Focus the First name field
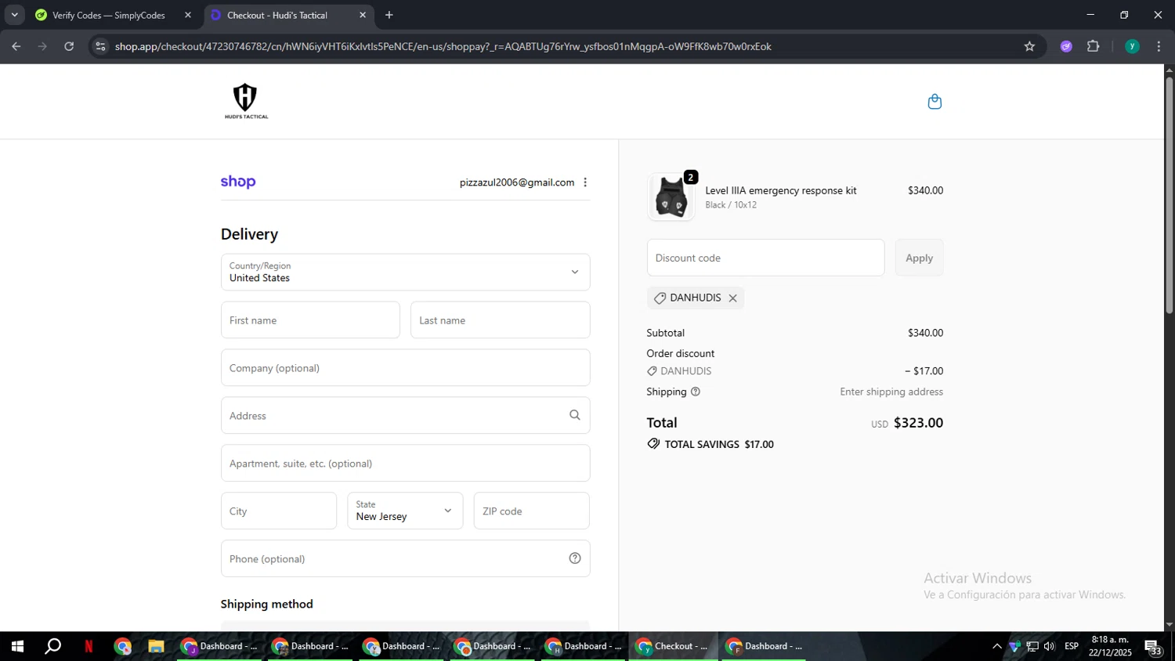Viewport: 1175px width, 661px height. pos(310,320)
